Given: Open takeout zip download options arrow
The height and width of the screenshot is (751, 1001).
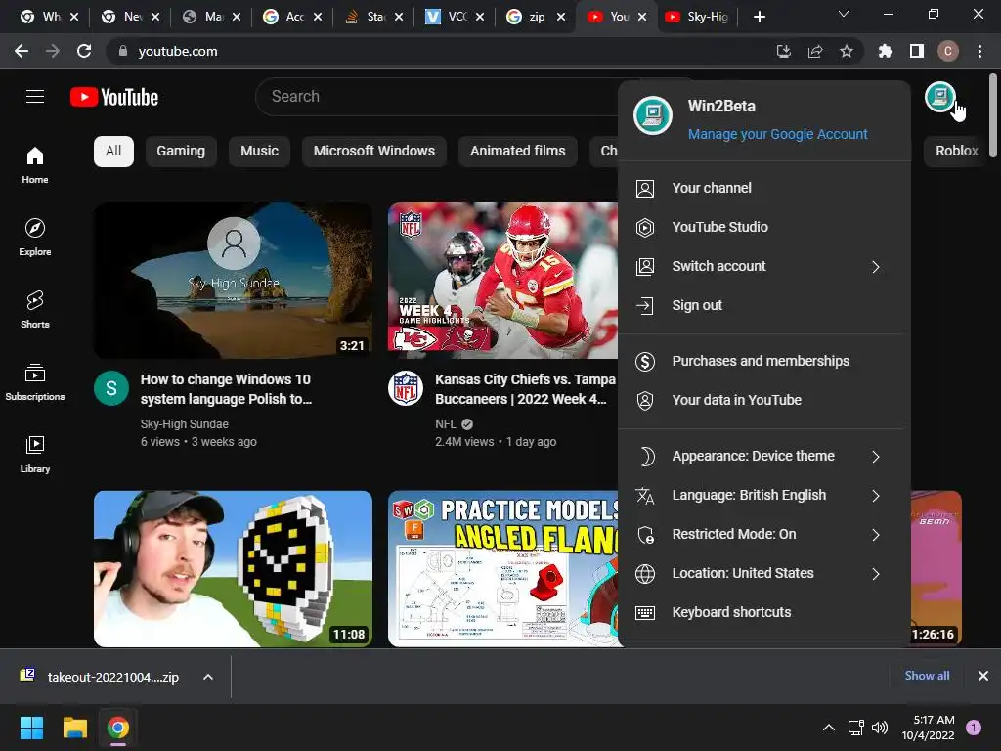Looking at the screenshot, I should tap(208, 677).
